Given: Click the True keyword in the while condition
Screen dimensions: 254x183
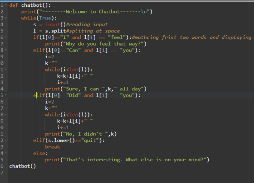Looking at the screenshot, I should (x=45, y=18).
